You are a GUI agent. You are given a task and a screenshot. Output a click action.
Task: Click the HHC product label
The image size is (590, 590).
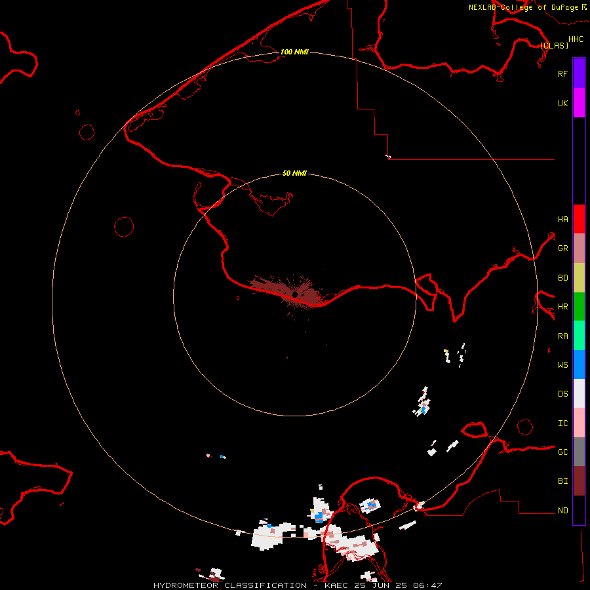576,39
